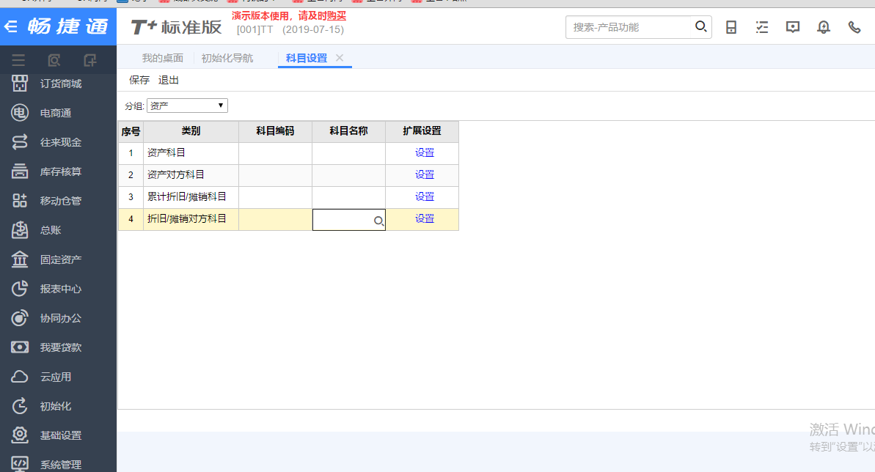Image resolution: width=875 pixels, height=472 pixels.
Task: Open 云应用 cloud icon
Action: pos(20,377)
